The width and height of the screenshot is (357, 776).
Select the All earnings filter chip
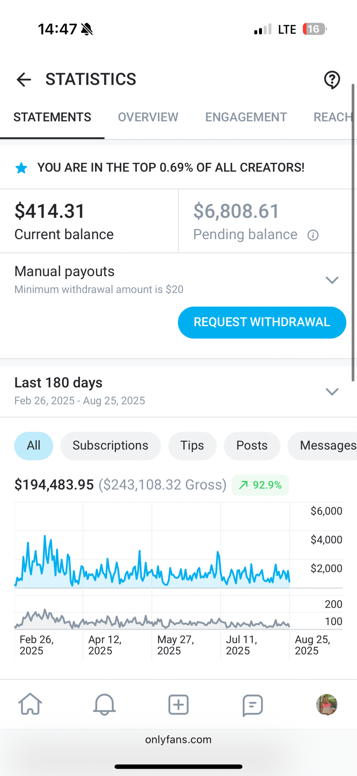click(34, 446)
